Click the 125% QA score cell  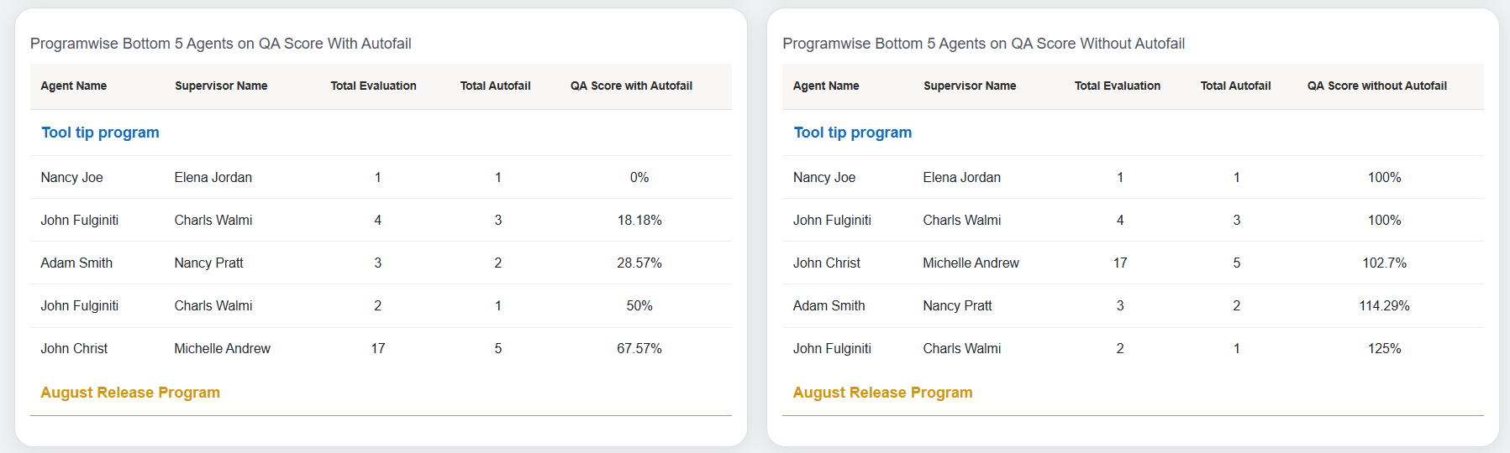pyautogui.click(x=1384, y=349)
